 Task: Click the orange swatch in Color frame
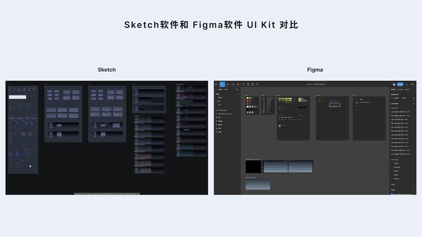pos(252,112)
